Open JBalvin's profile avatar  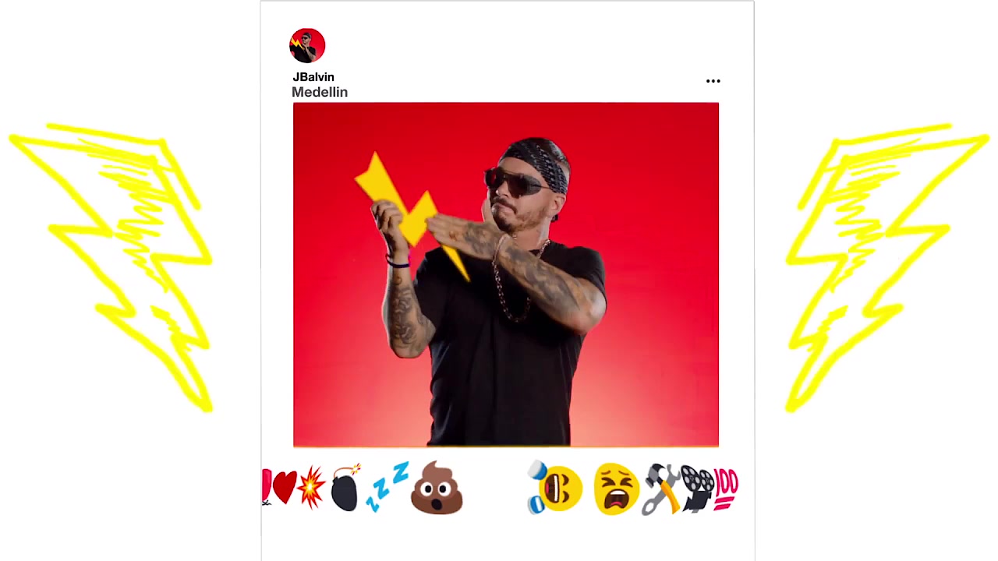307,45
